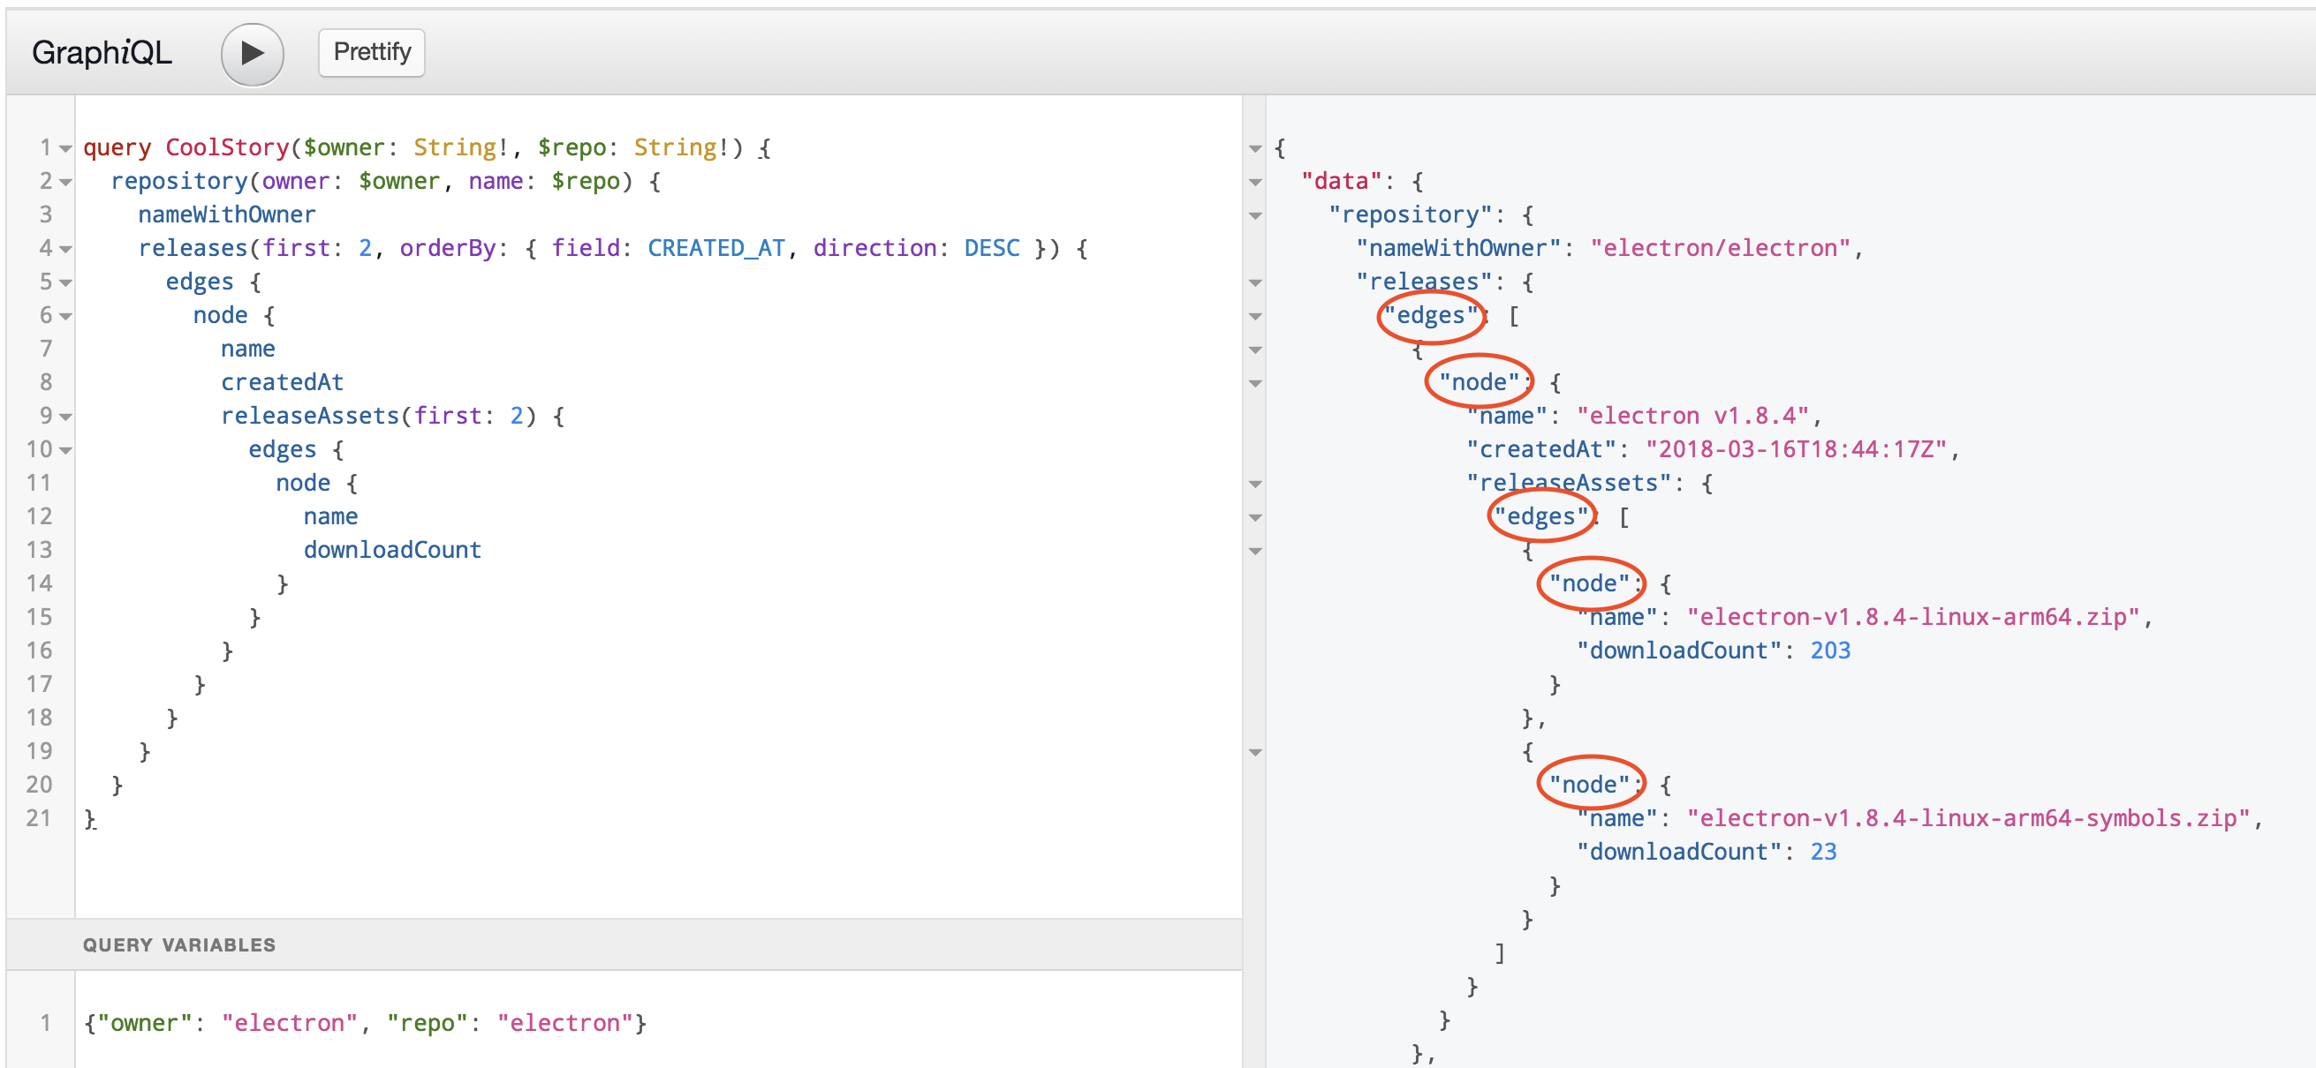The width and height of the screenshot is (2316, 1068).
Task: Collapse the inner edges block on line 10
Action: point(64,450)
